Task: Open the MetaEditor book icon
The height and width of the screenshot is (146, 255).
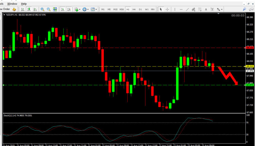Action: click(14, 10)
